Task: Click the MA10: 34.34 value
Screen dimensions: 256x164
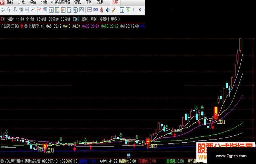Action: click(71, 26)
